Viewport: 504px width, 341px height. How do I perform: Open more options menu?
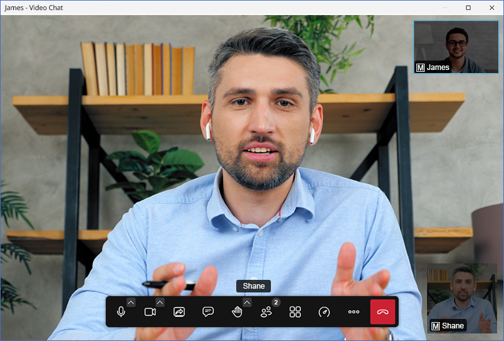[353, 312]
